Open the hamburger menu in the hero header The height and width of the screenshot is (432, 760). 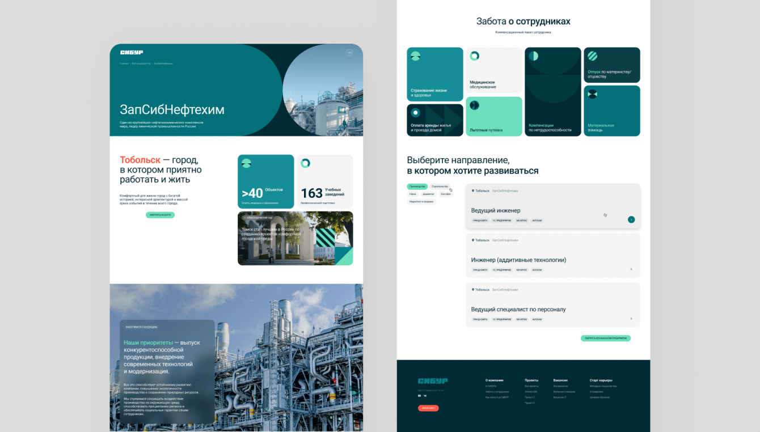point(349,53)
